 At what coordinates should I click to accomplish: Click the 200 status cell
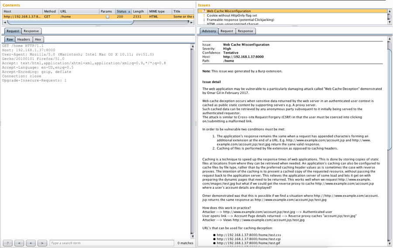(123, 17)
